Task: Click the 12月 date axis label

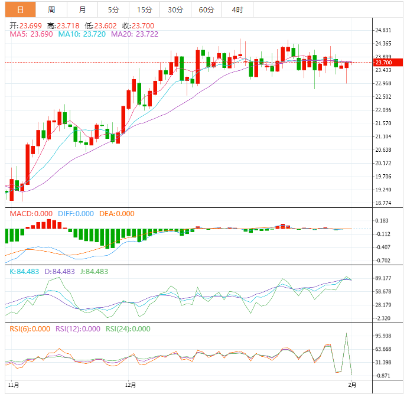Action: pos(131,385)
